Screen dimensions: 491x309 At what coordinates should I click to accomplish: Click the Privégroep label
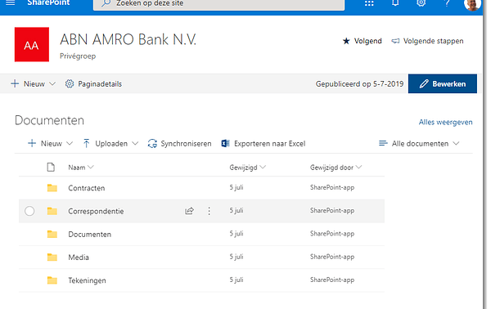(78, 56)
